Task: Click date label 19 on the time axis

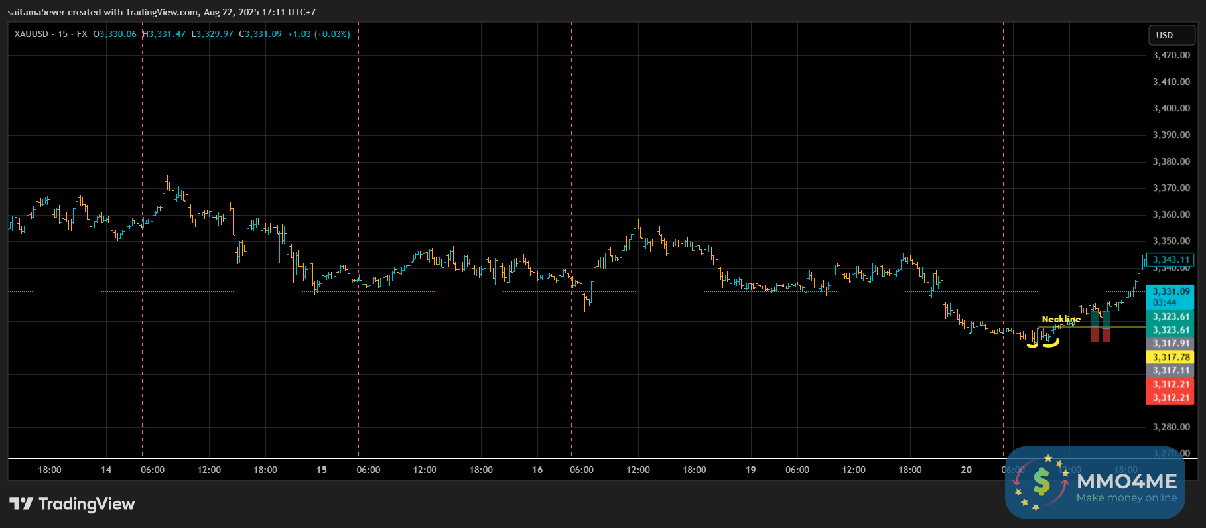Action: coord(750,470)
